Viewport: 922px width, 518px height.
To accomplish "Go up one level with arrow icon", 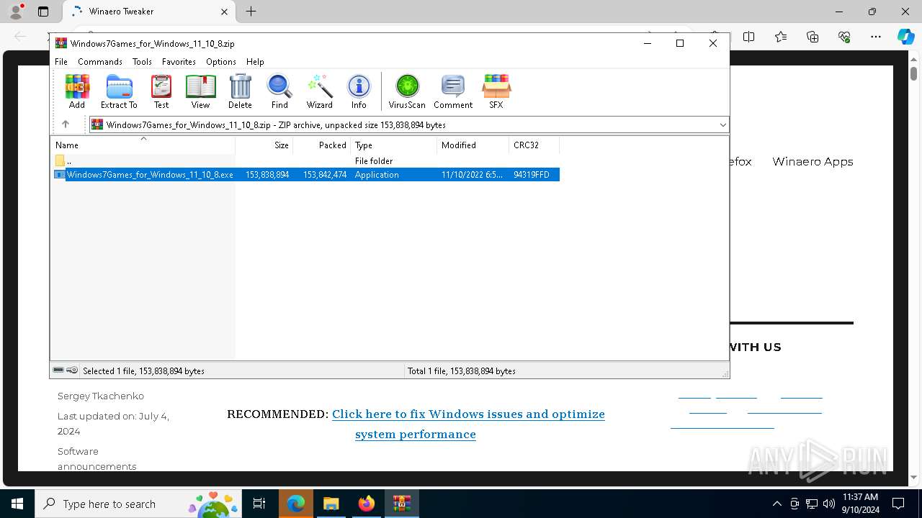I will (66, 124).
